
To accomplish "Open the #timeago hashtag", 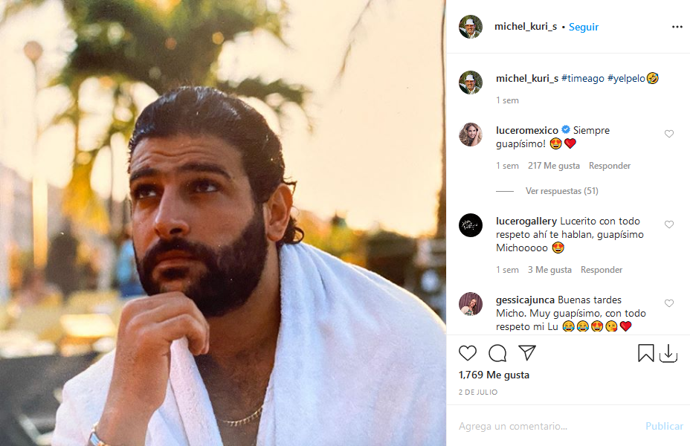I will (x=584, y=78).
